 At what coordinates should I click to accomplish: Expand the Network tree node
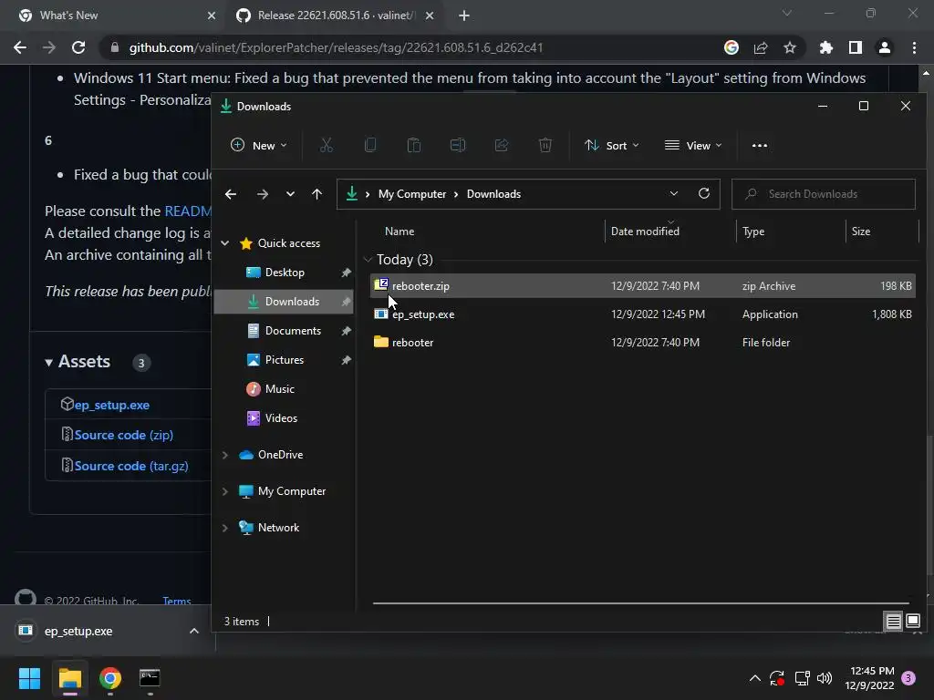[225, 528]
